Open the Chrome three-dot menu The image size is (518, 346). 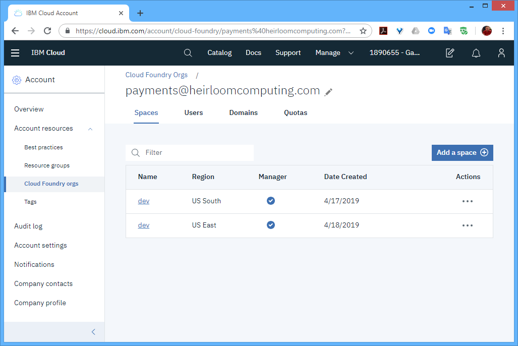point(503,31)
